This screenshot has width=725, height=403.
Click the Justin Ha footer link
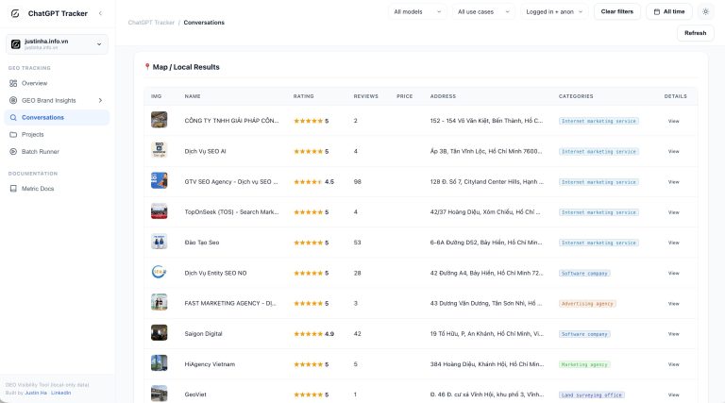pyautogui.click(x=36, y=393)
